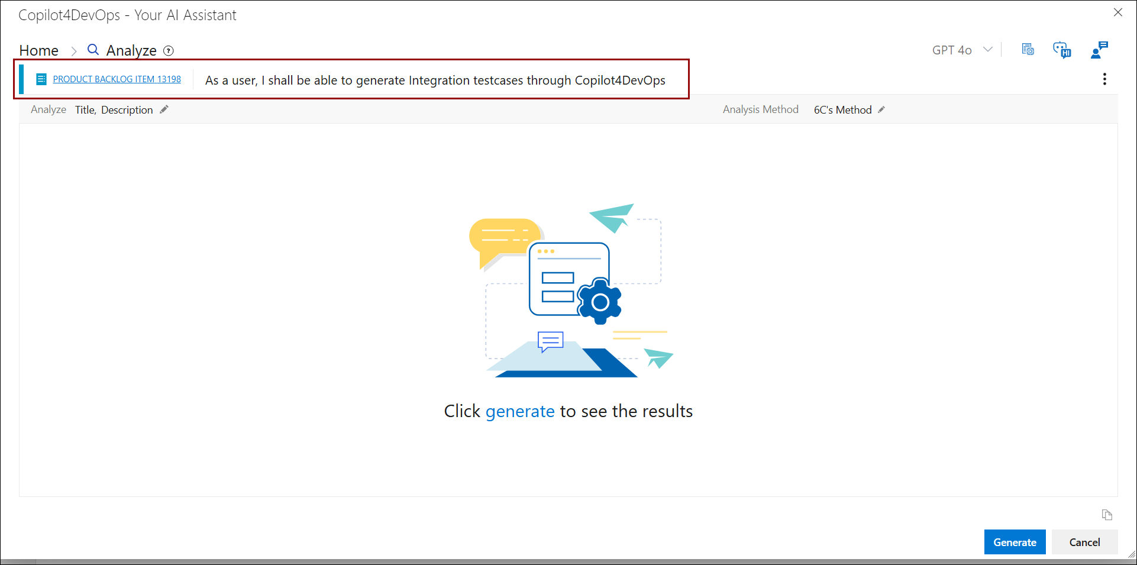Click the blue generate link text
The height and width of the screenshot is (565, 1137).
tap(520, 411)
